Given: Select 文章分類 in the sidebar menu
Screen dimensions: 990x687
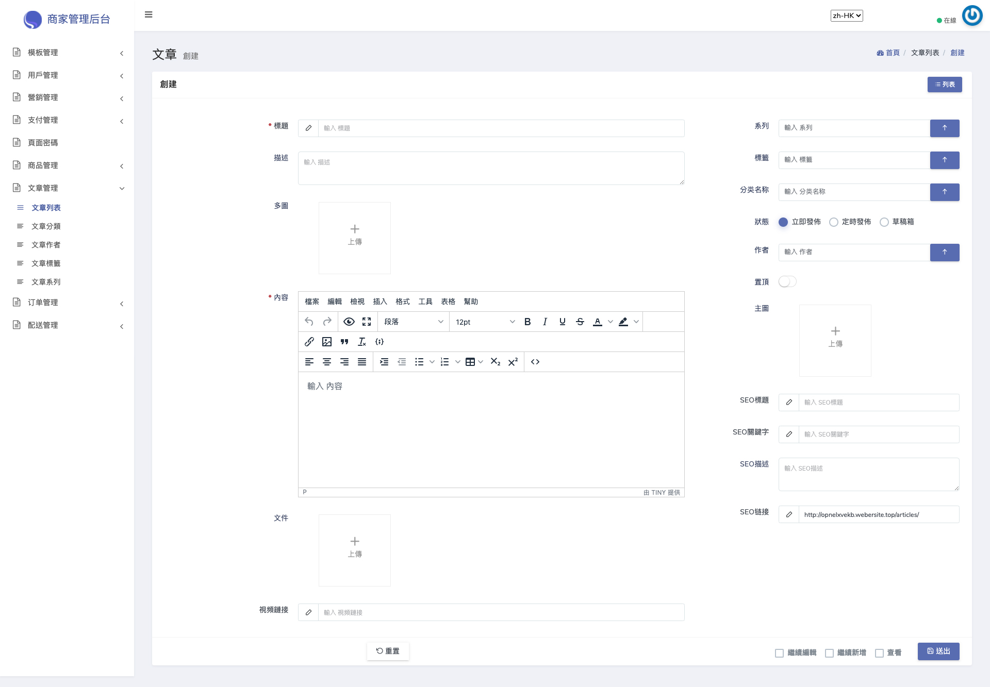Looking at the screenshot, I should pyautogui.click(x=45, y=226).
